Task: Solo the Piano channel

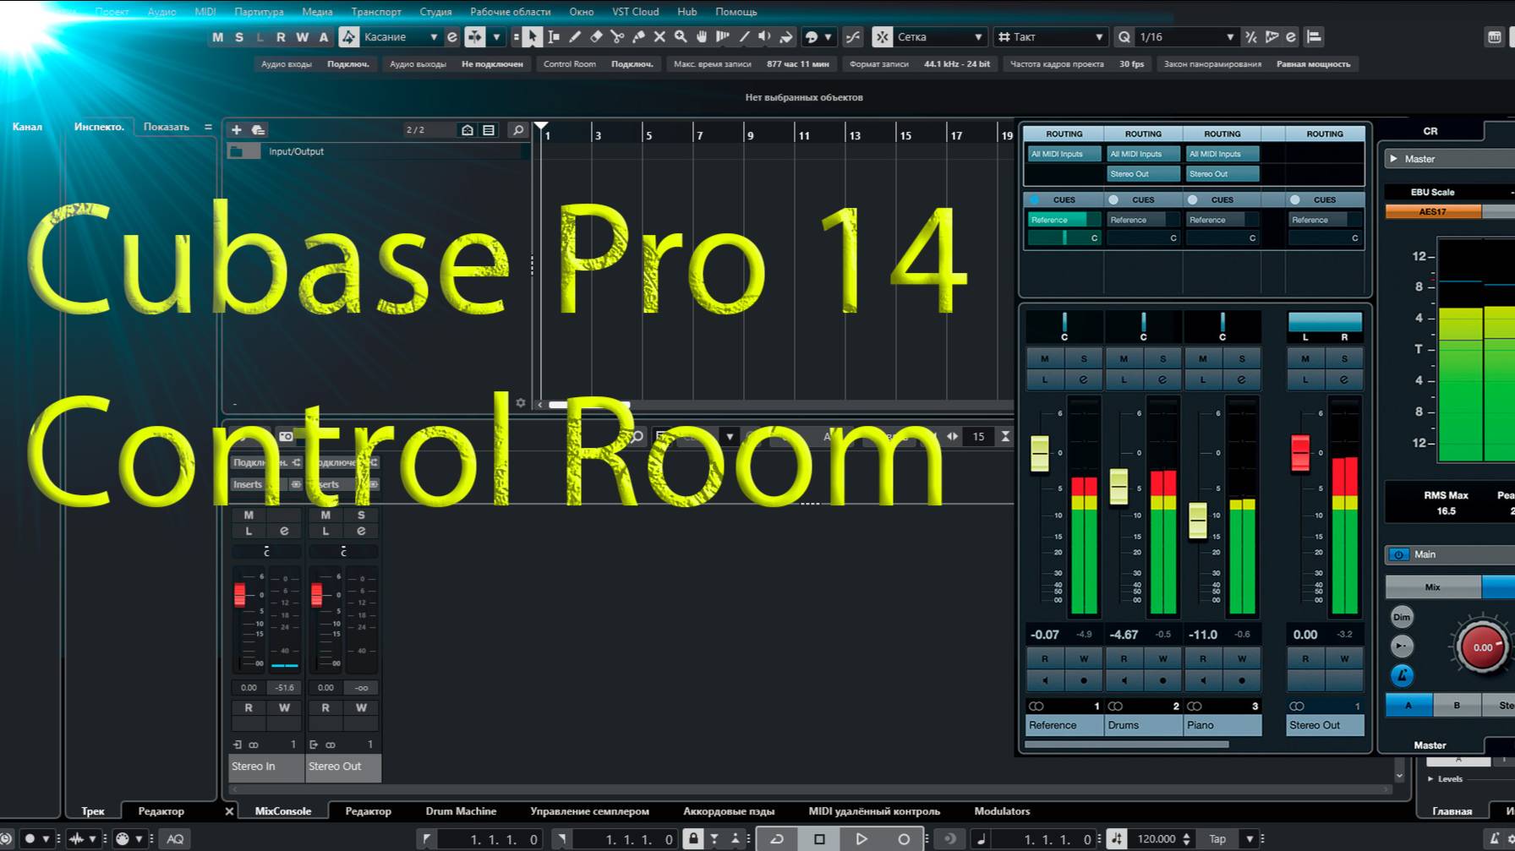Action: point(1242,358)
